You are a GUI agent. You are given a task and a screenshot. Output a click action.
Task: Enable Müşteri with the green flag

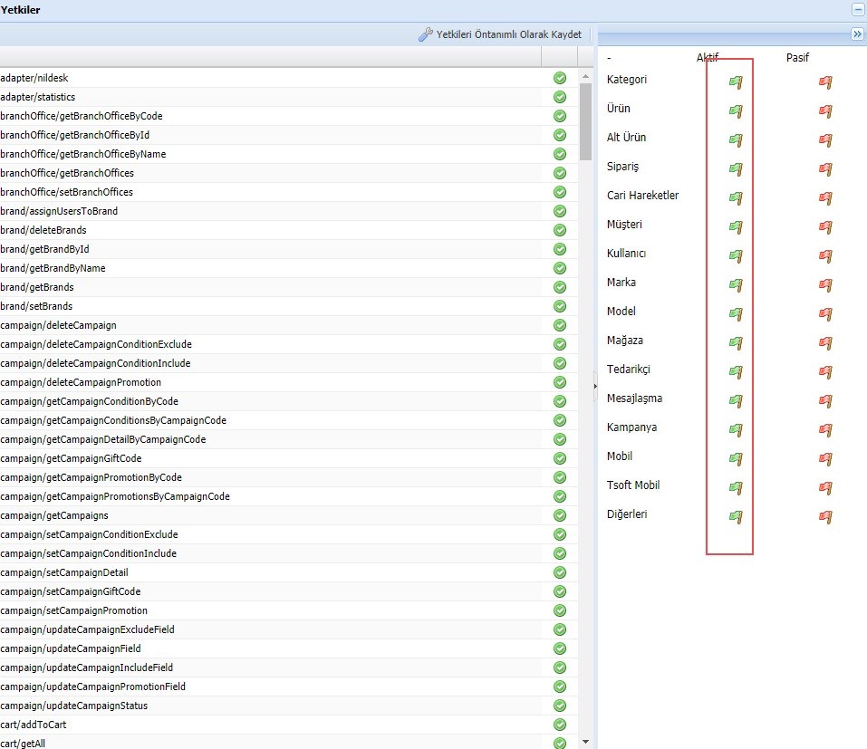tap(736, 227)
